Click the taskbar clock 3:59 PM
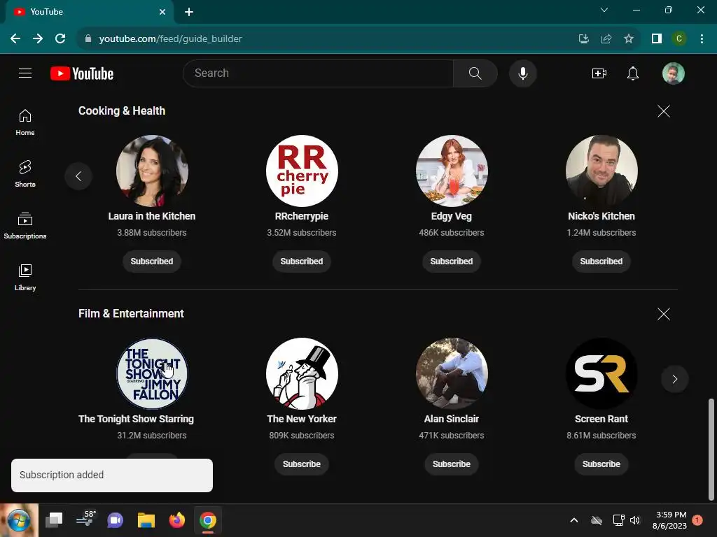Viewport: 717px width, 537px height. [x=671, y=515]
